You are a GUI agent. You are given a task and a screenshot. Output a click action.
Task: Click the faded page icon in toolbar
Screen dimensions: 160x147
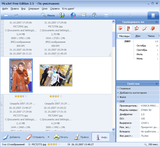tap(106, 15)
